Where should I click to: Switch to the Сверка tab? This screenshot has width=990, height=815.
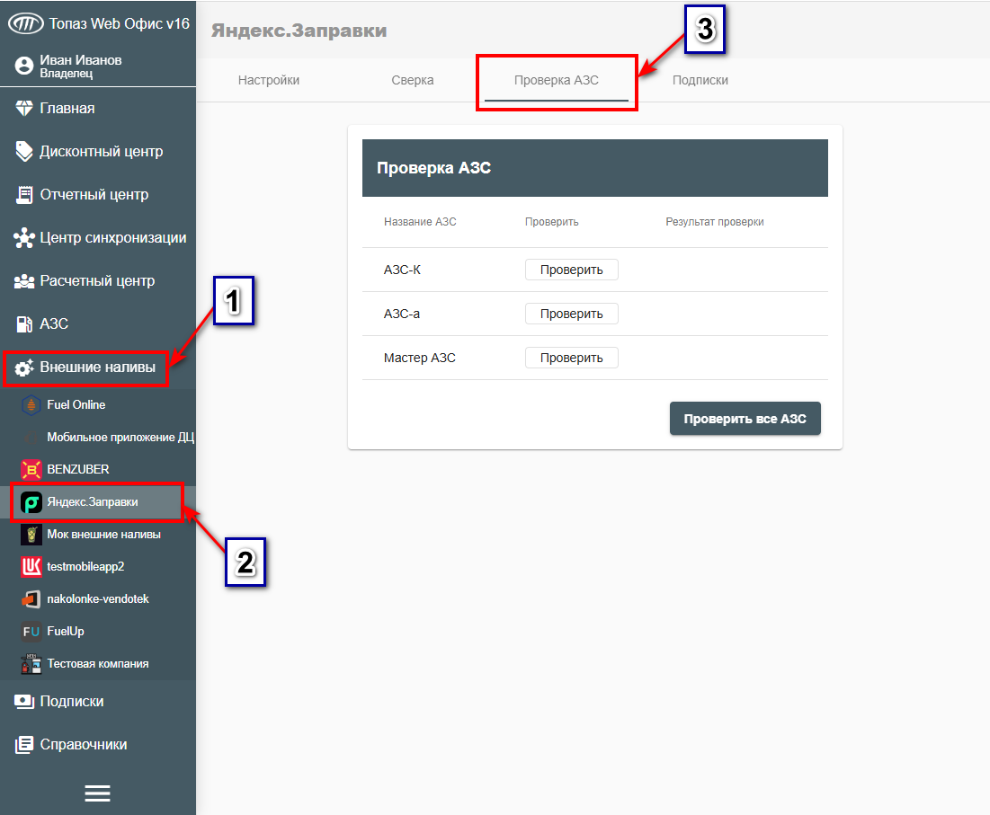tap(413, 81)
